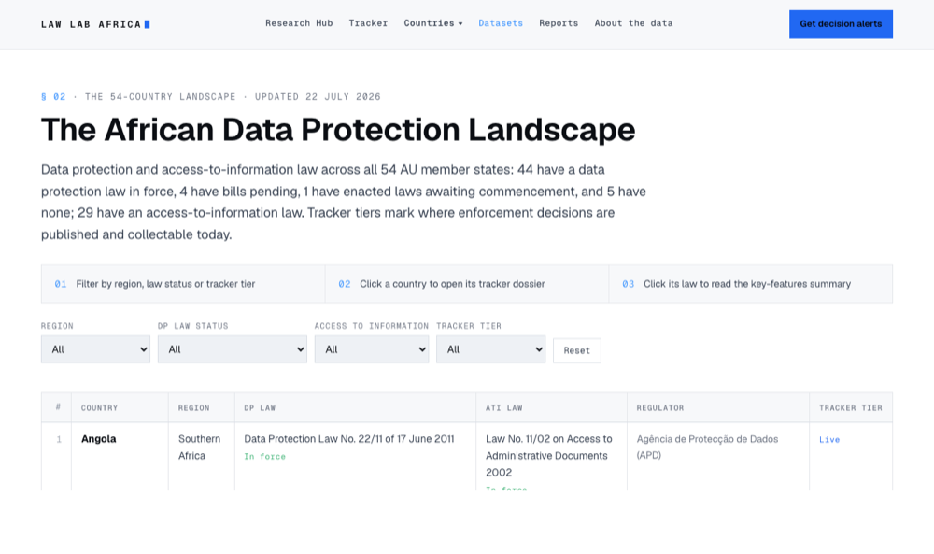The image size is (934, 554).
Task: Click the In force status under DP law
Action: tap(265, 456)
